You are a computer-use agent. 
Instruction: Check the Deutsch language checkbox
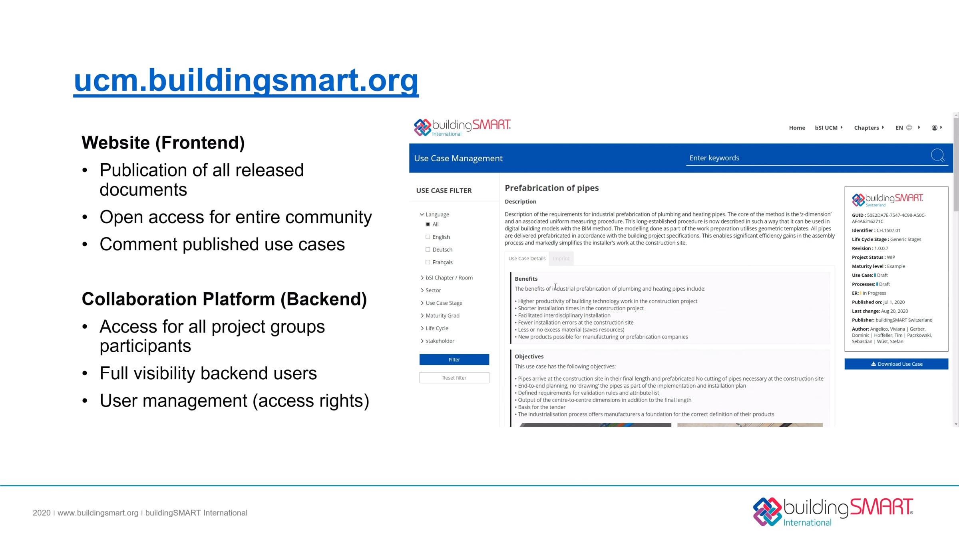pos(428,250)
